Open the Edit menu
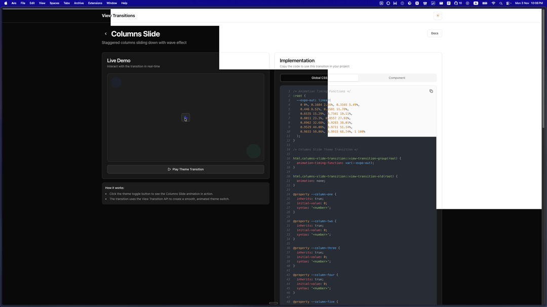This screenshot has height=307, width=547. [x=32, y=3]
